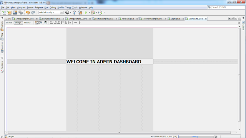Image resolution: width=246 pixels, height=138 pixels.
Task: Click the green Run Project icon
Action: [86, 13]
